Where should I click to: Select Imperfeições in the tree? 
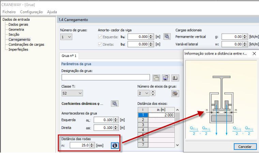(18, 50)
